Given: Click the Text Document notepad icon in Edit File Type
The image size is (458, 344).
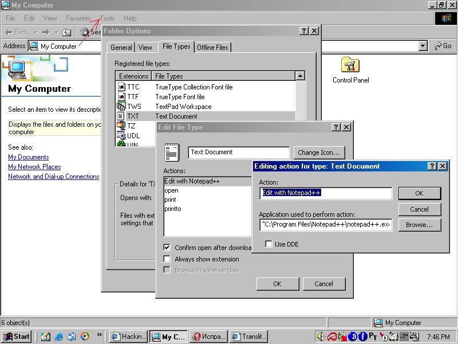Looking at the screenshot, I should pyautogui.click(x=172, y=152).
